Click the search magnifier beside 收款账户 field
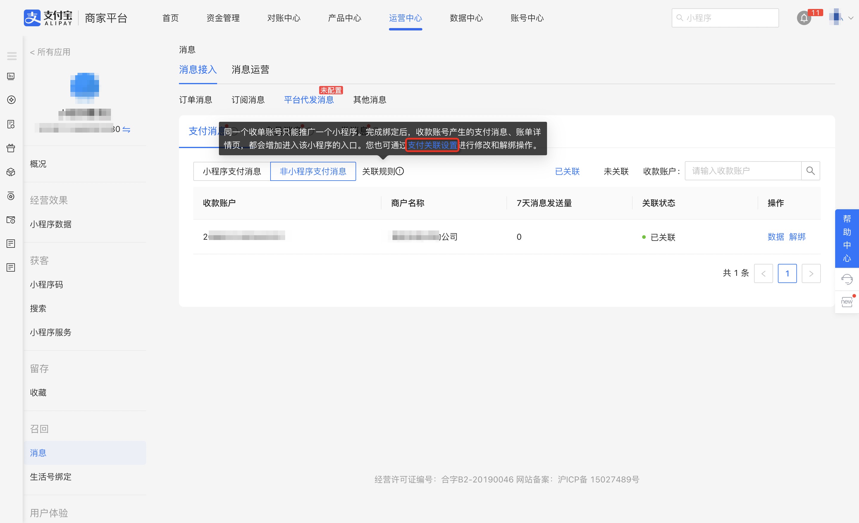Screen dimensions: 859x523 click(811, 171)
